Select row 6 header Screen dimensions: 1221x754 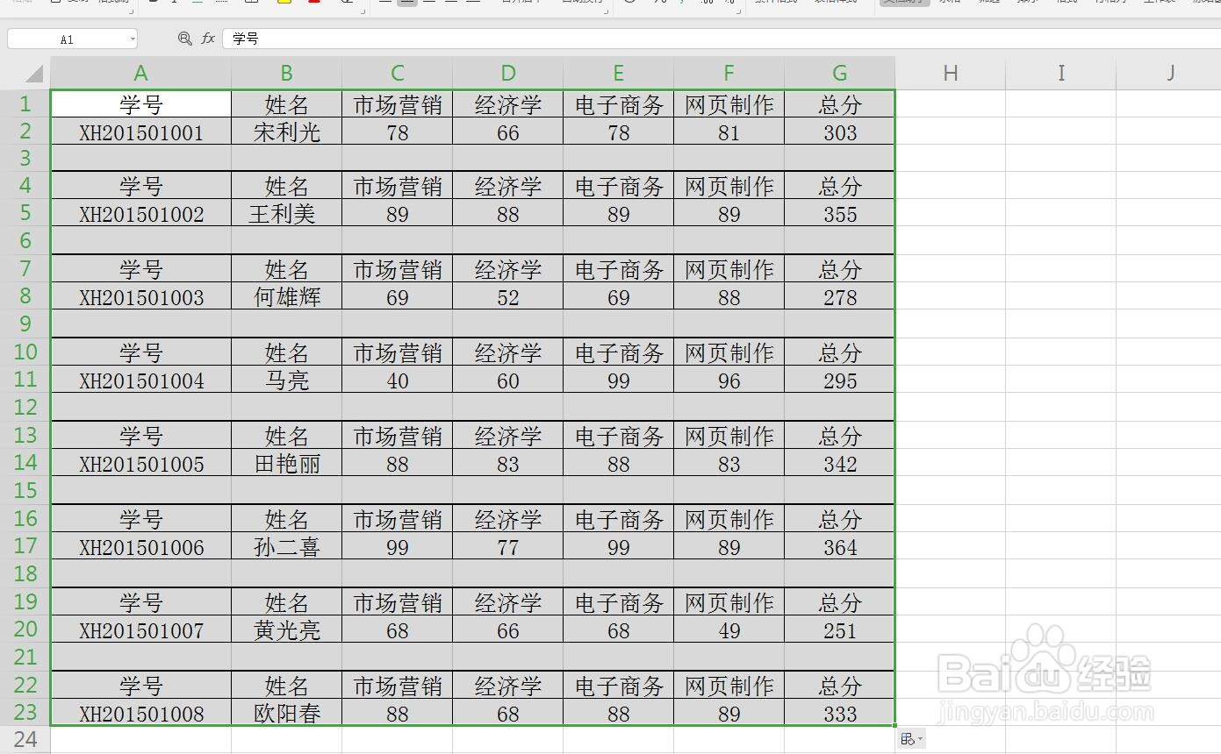click(x=25, y=241)
